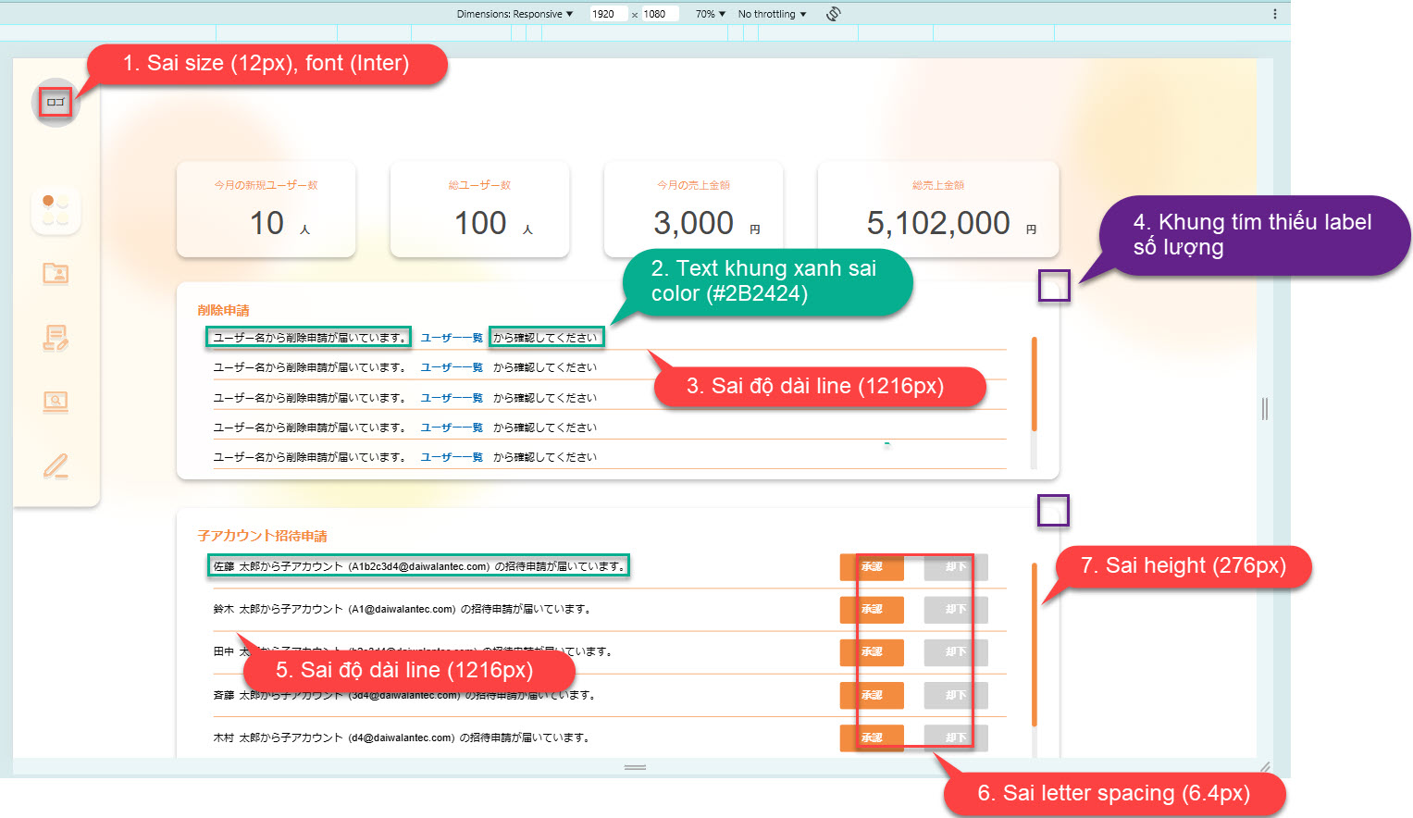The width and height of the screenshot is (1413, 818).
Task: Click the 削除申請 list orange scrollbar
Action: click(x=1034, y=384)
